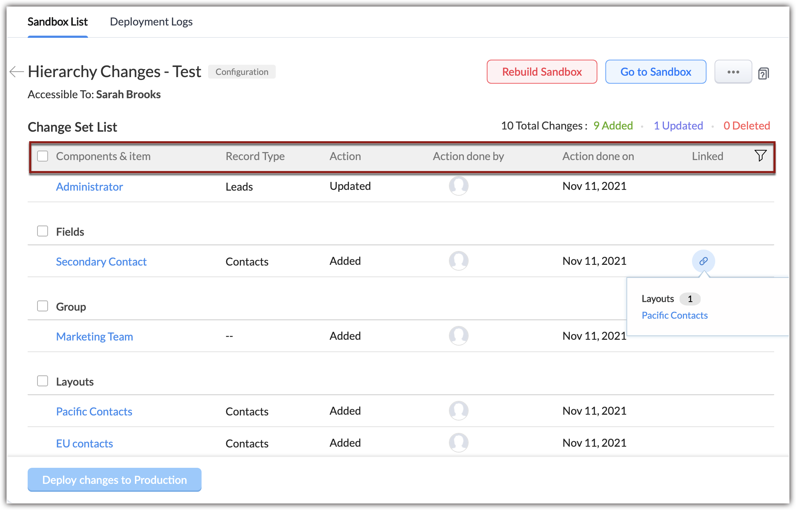
Task: Switch to the Deployment Logs tab
Action: [151, 22]
